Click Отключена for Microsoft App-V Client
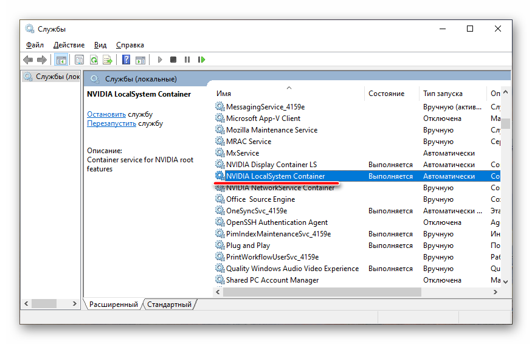This screenshot has height=344, width=532. (442, 119)
